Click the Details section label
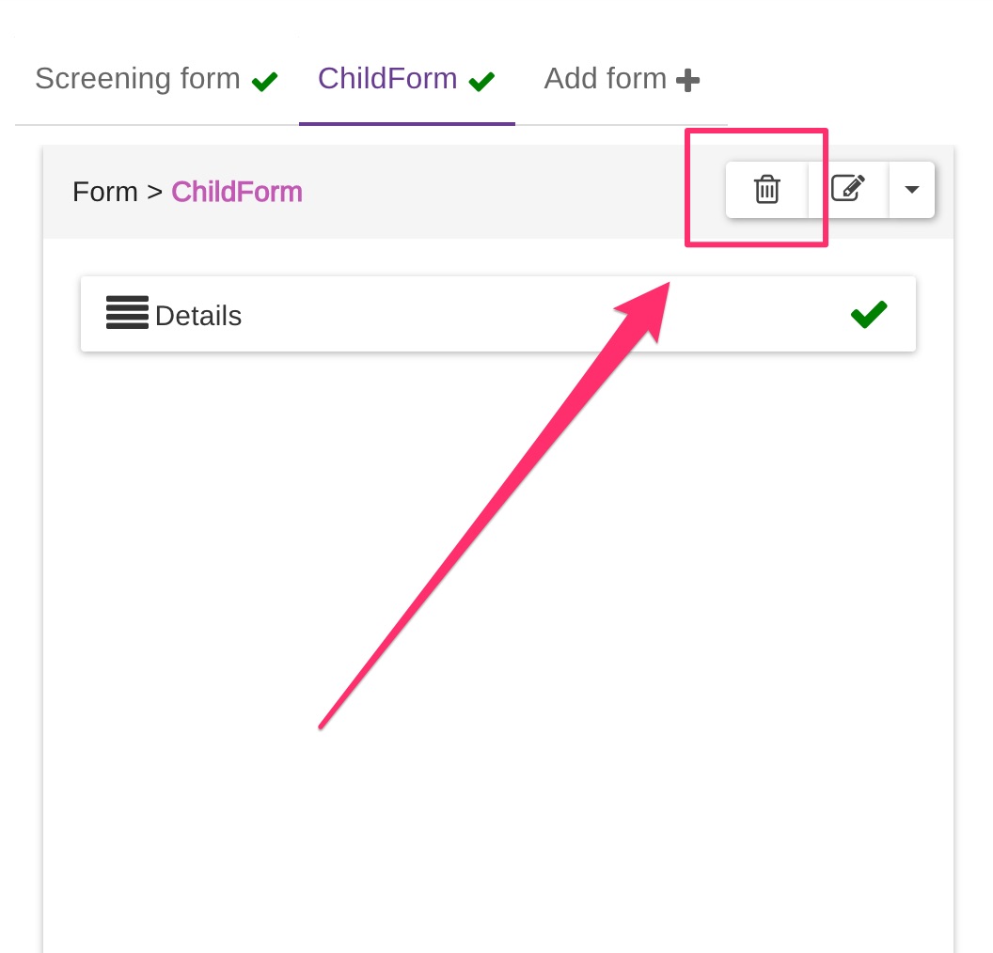This screenshot has height=953, width=993. pos(198,316)
